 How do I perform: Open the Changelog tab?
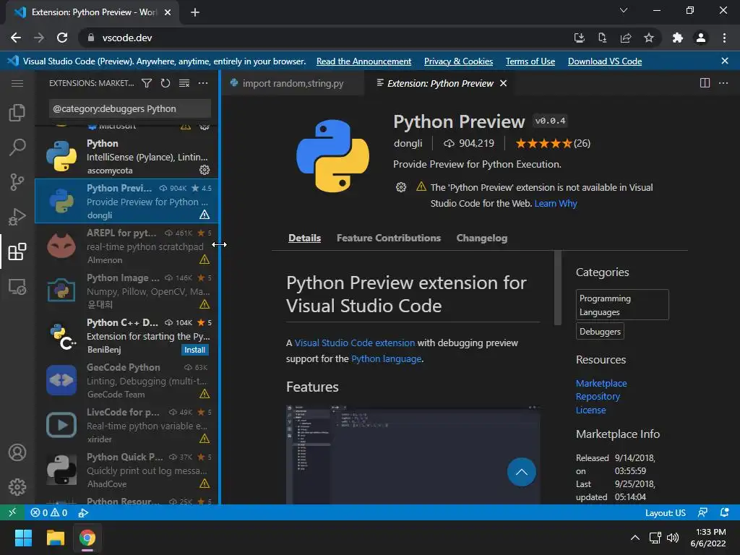[x=481, y=238]
